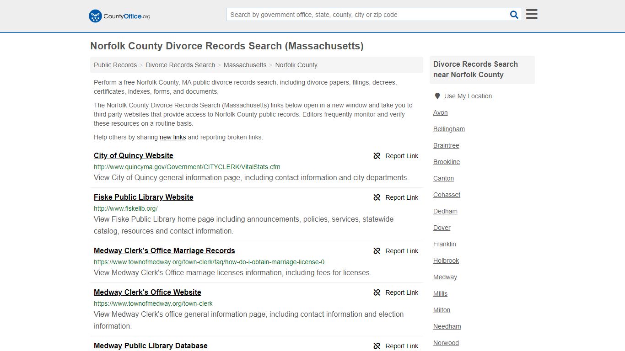Click the magnifying glass search icon

(514, 15)
